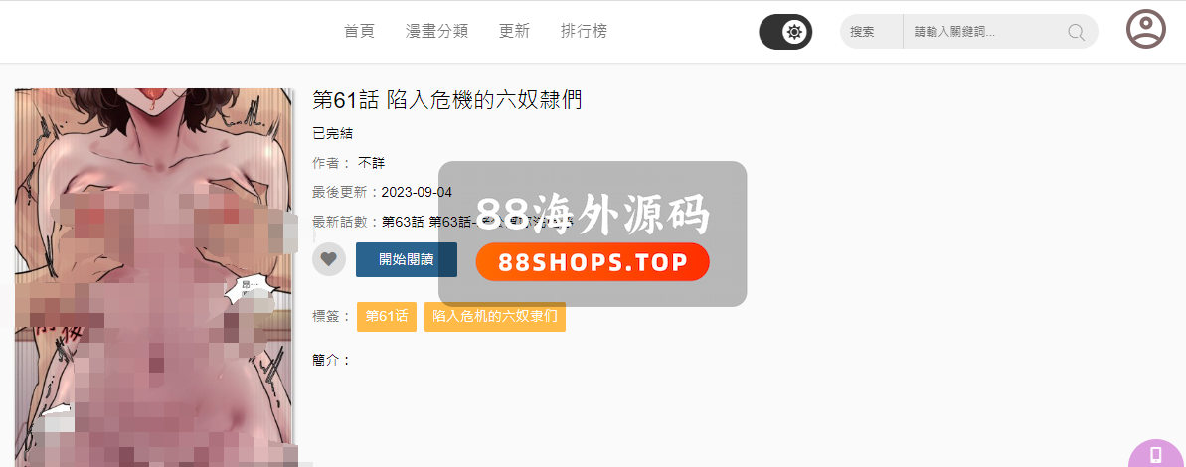Click the 88海外源码 overlay banner
The height and width of the screenshot is (467, 1186).
coord(593,233)
